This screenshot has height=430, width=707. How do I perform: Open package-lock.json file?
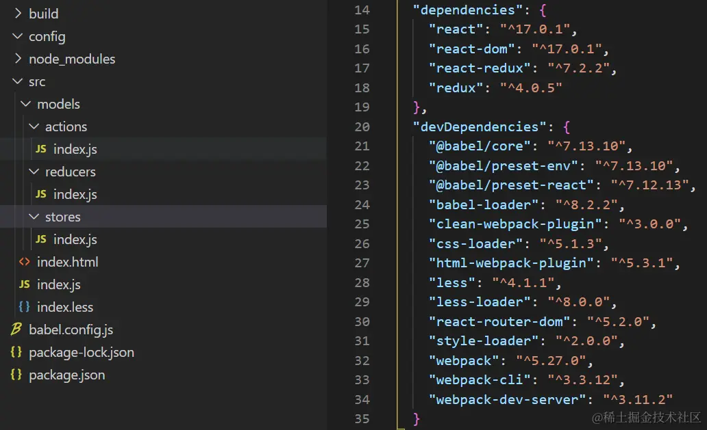coord(82,353)
